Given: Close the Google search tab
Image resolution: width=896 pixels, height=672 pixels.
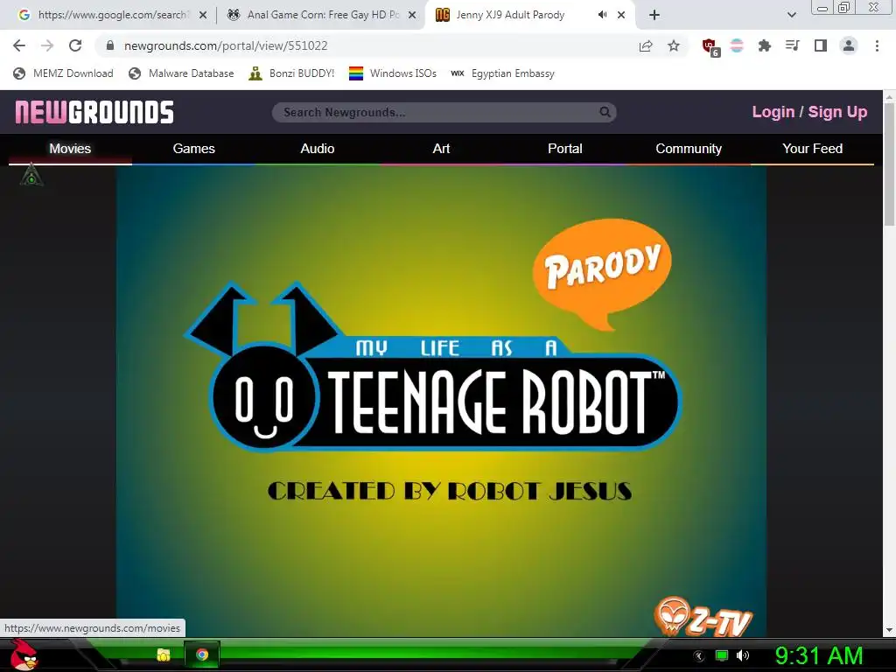Looking at the screenshot, I should click(203, 15).
